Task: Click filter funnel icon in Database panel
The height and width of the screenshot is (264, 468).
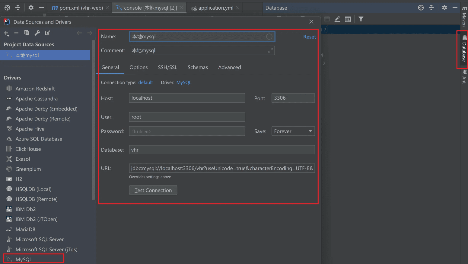Action: coord(361,19)
